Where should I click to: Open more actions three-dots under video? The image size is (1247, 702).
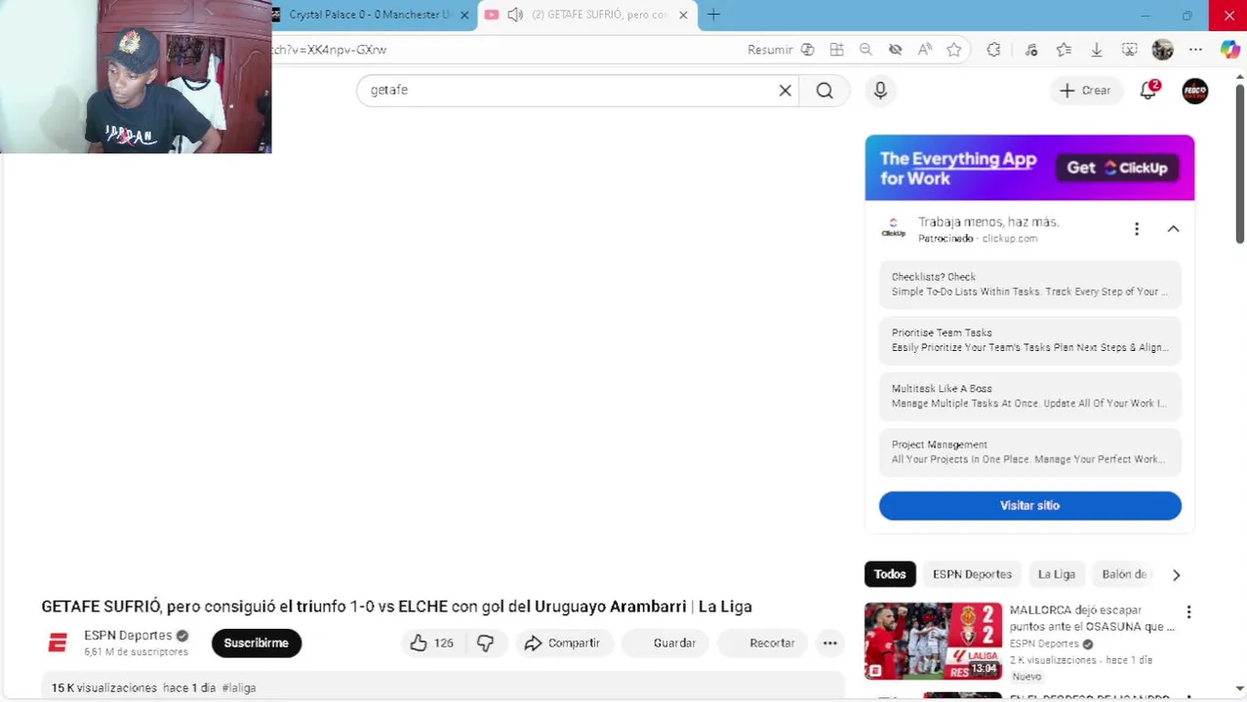pyautogui.click(x=830, y=643)
